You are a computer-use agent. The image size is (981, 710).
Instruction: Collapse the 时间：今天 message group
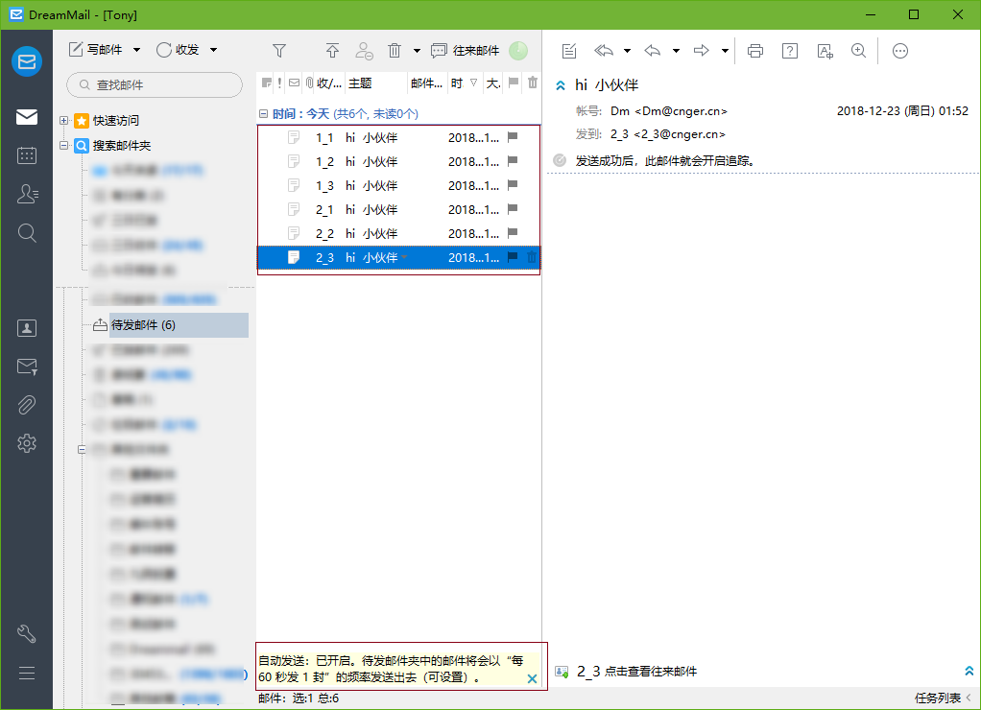coord(263,114)
